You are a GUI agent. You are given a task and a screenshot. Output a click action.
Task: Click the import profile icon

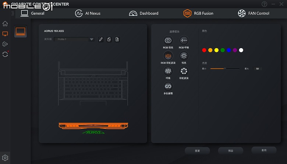click(x=117, y=39)
